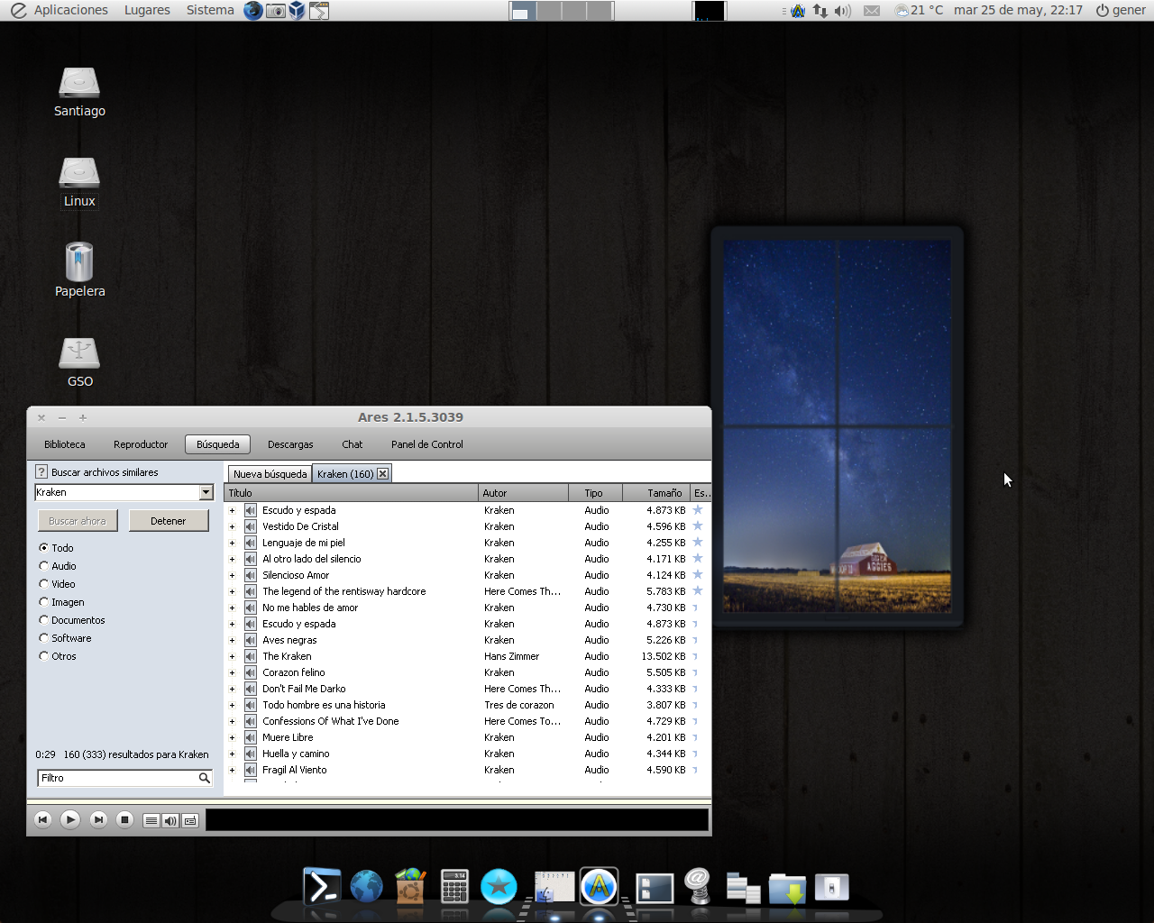Viewport: 1154px width, 923px height.
Task: Expand the Silencioso Amor result row
Action: pos(232,575)
